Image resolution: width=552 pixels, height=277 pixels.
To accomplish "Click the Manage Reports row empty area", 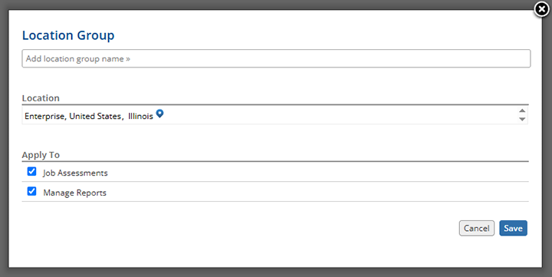I will pyautogui.click(x=317, y=192).
